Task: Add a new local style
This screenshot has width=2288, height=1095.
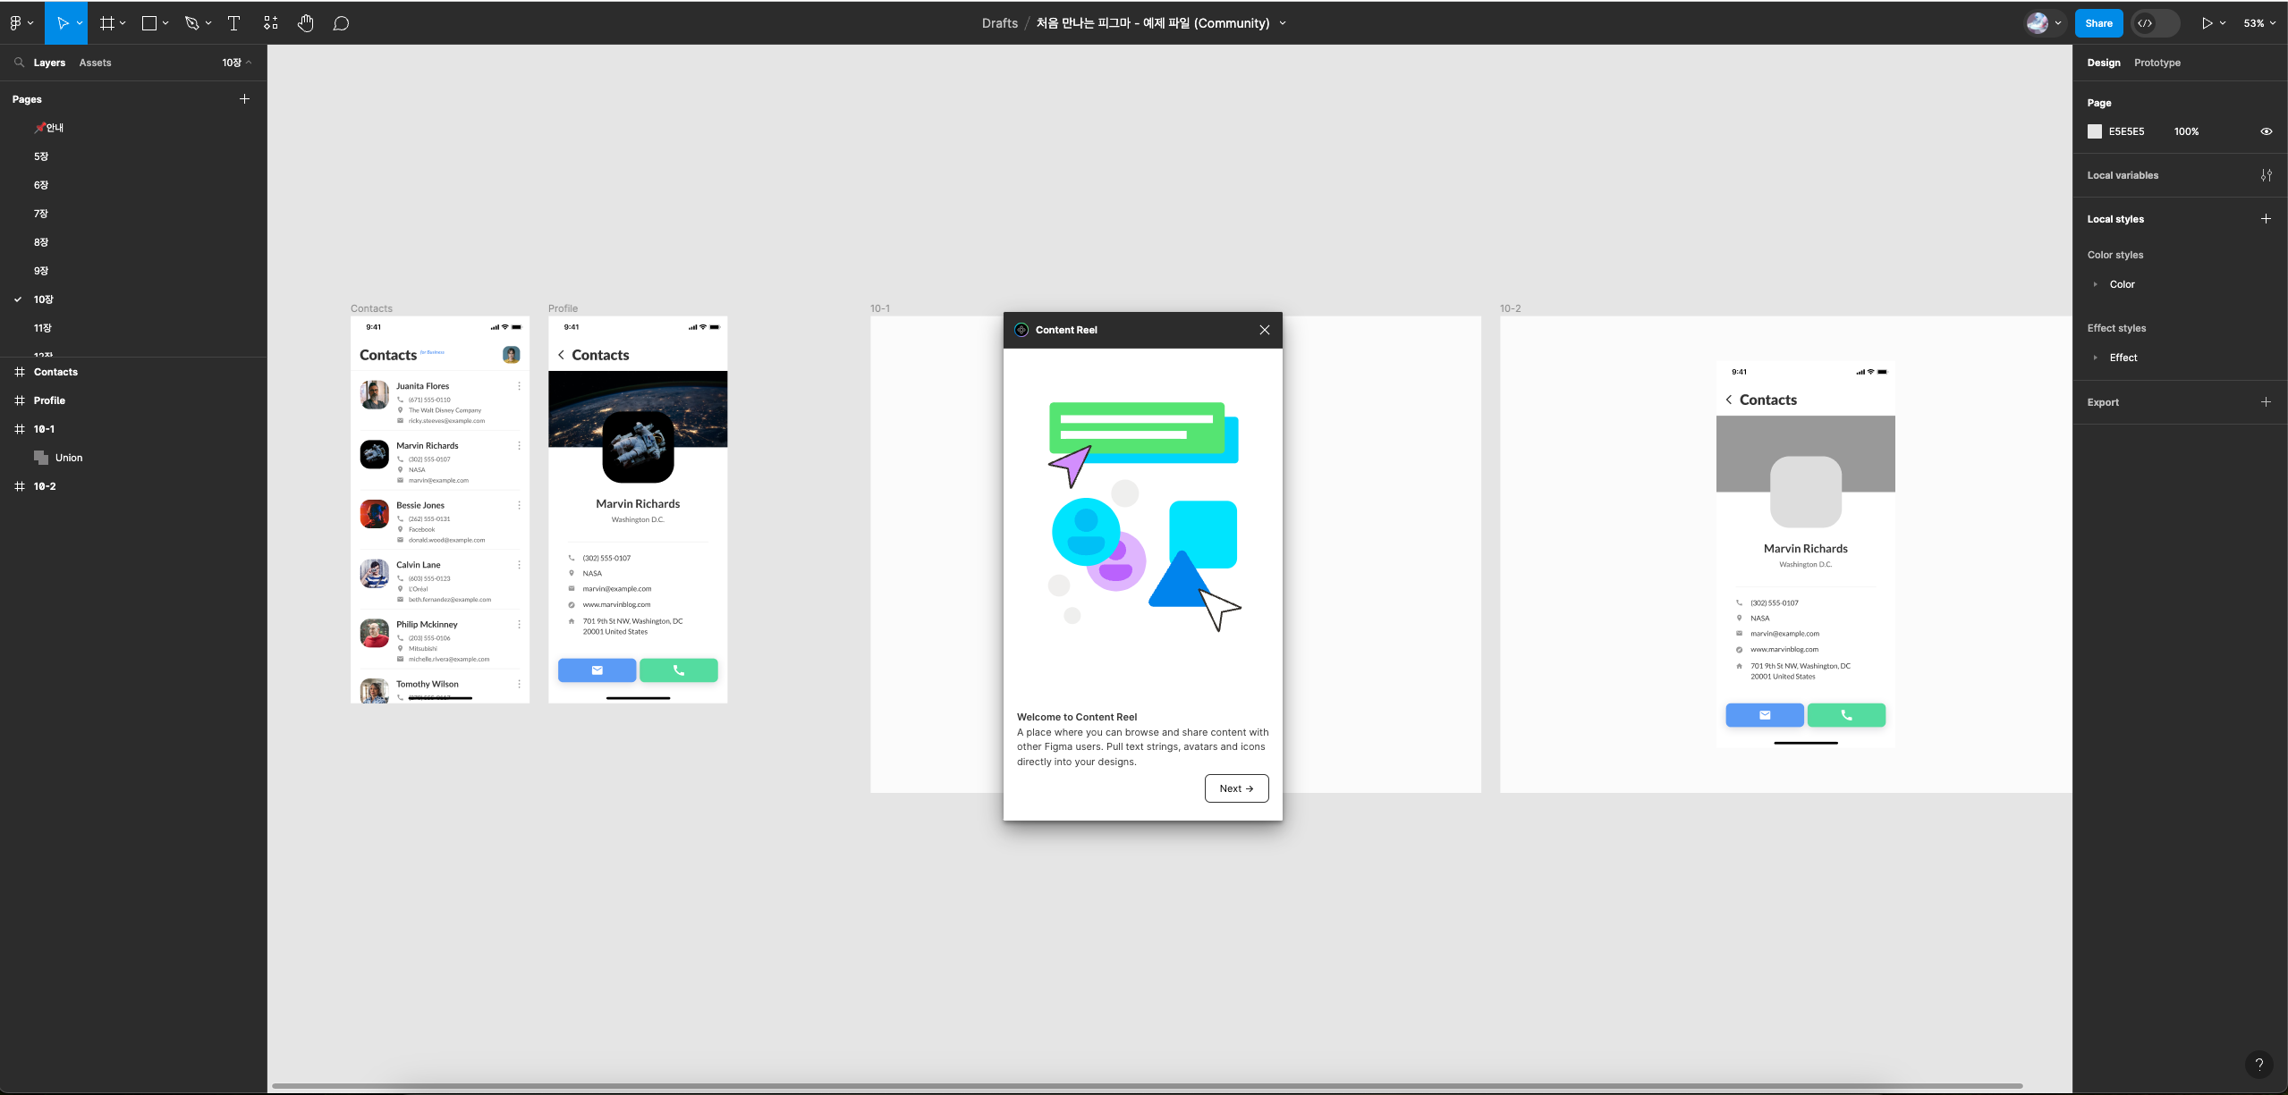Action: tap(2266, 219)
